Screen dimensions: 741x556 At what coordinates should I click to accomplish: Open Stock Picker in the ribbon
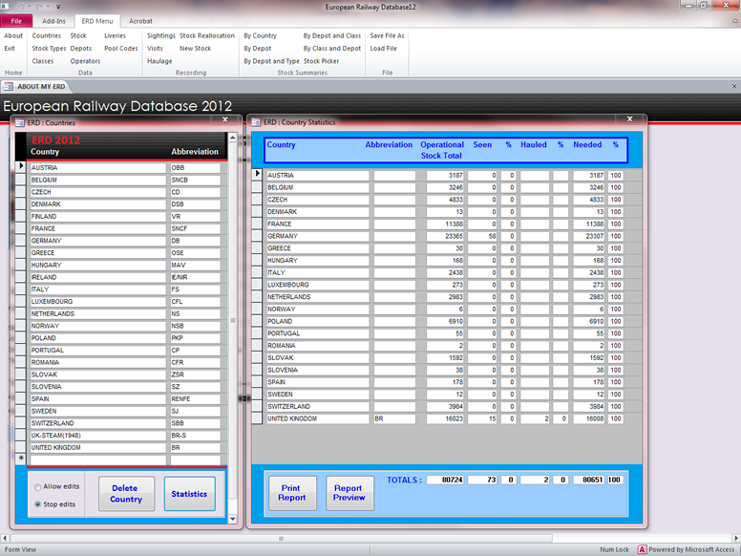(322, 61)
